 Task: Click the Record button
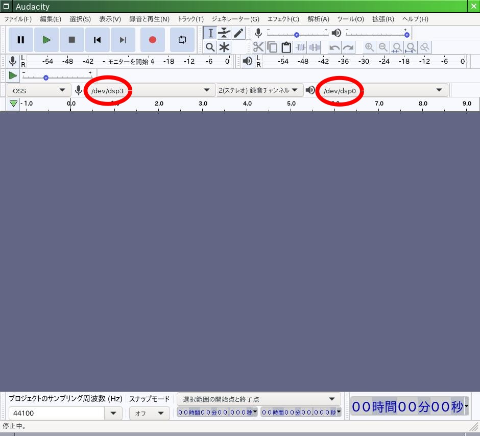pyautogui.click(x=152, y=40)
